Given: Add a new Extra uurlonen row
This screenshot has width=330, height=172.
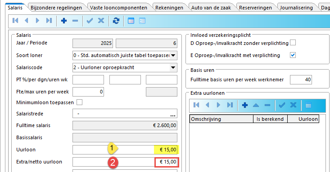Looking at the screenshot, I should coord(245,105).
